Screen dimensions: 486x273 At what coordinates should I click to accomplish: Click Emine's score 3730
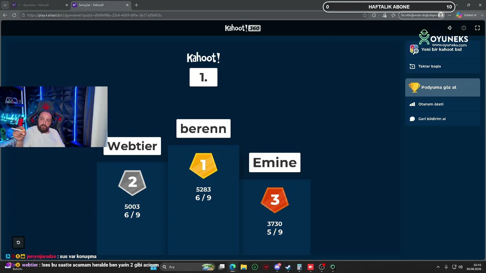coord(275,224)
